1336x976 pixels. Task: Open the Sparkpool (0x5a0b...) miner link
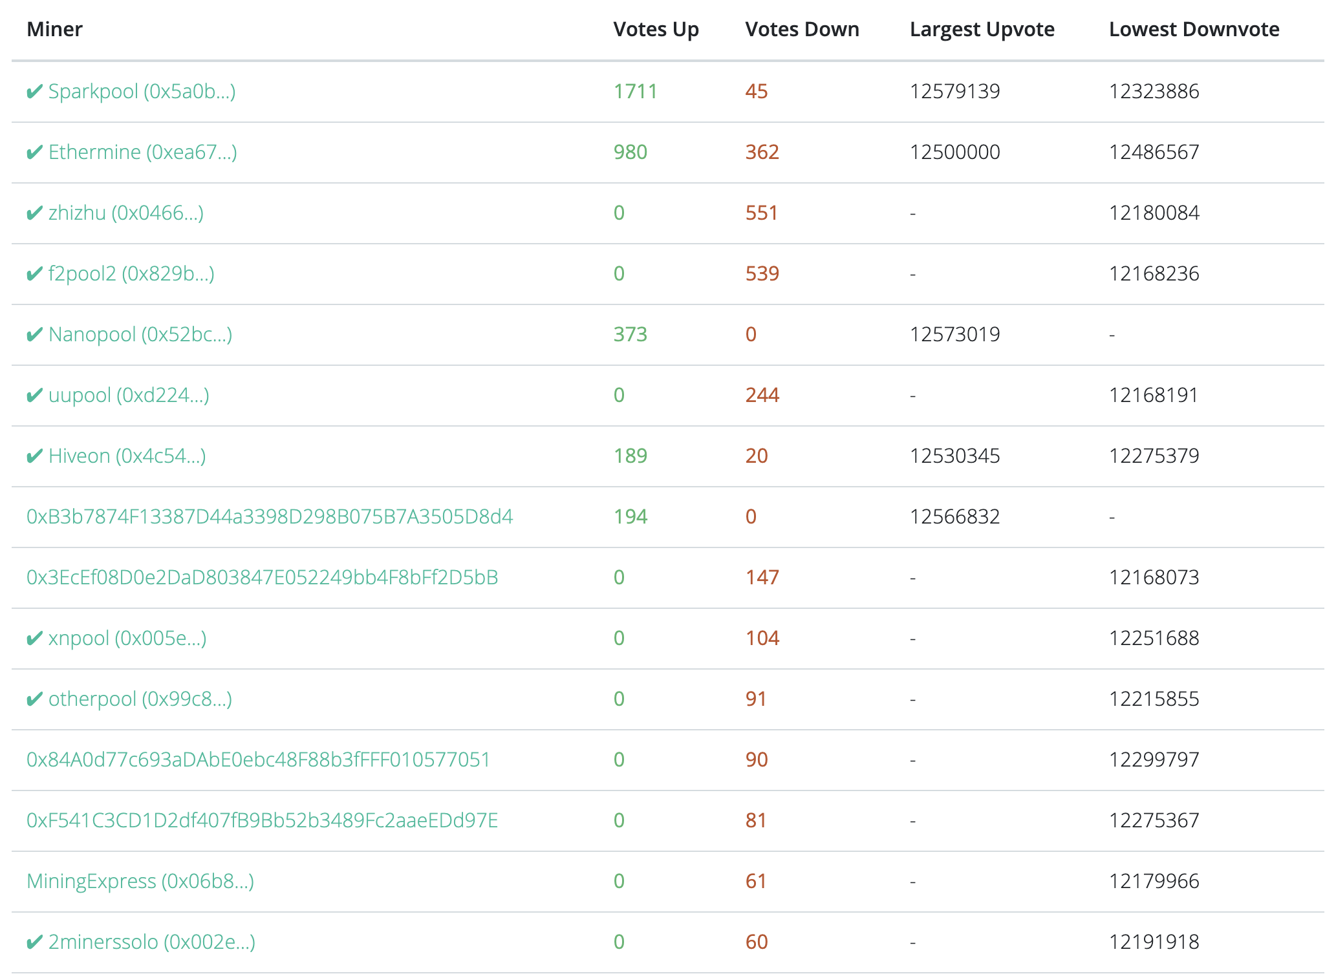point(142,92)
